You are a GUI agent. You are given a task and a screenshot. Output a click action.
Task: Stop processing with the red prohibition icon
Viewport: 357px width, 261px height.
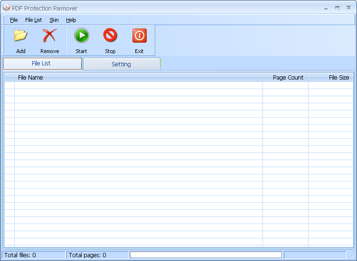110,35
